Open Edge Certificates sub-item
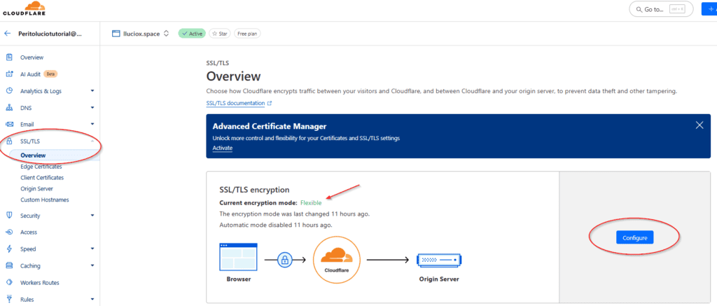717x306 pixels. point(41,167)
